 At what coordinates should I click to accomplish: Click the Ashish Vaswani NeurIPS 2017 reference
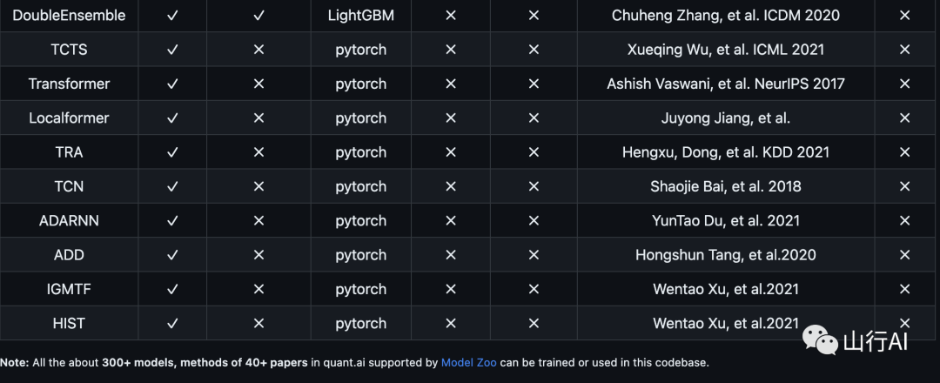(725, 84)
